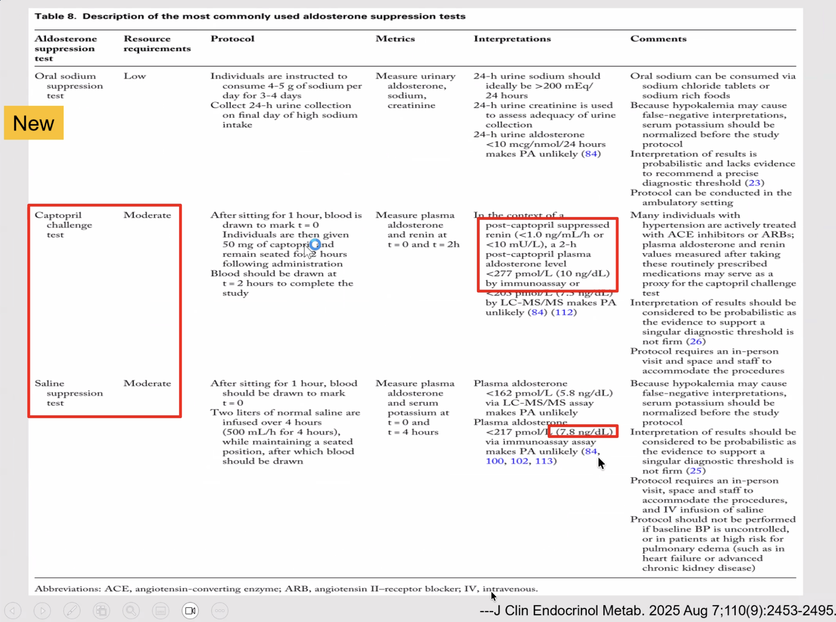
Task: Show all slides grid view
Action: coord(101,611)
